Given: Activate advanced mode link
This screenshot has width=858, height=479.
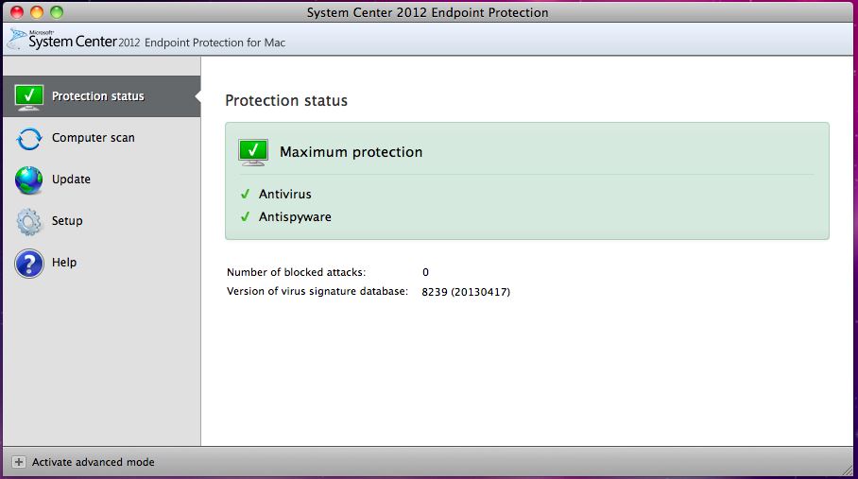Looking at the screenshot, I should point(93,462).
